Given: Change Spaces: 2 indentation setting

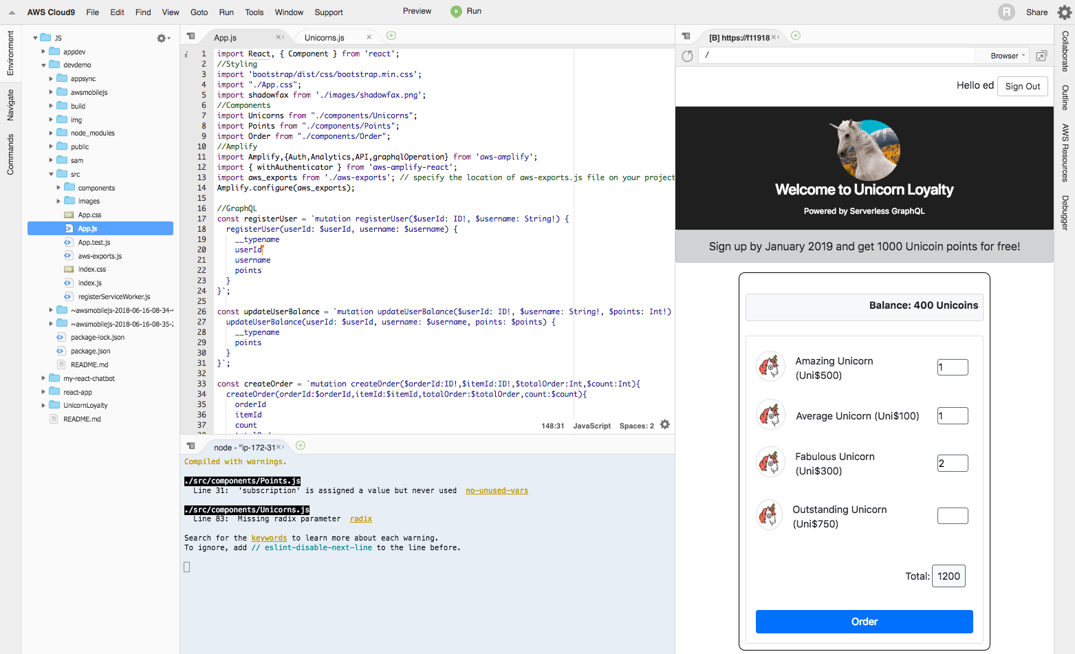Looking at the screenshot, I should [636, 426].
